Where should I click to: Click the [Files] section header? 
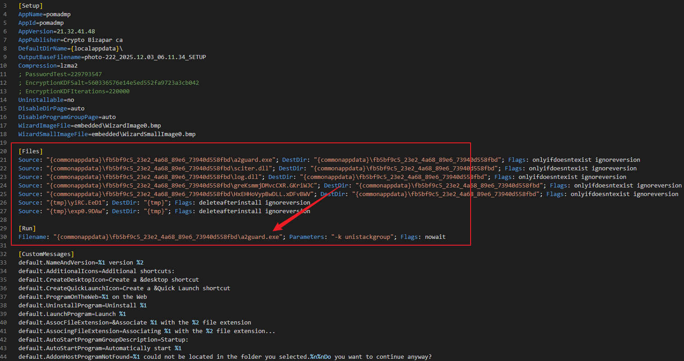30,151
